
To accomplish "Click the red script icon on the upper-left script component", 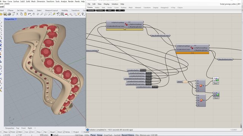I will point(126,24).
